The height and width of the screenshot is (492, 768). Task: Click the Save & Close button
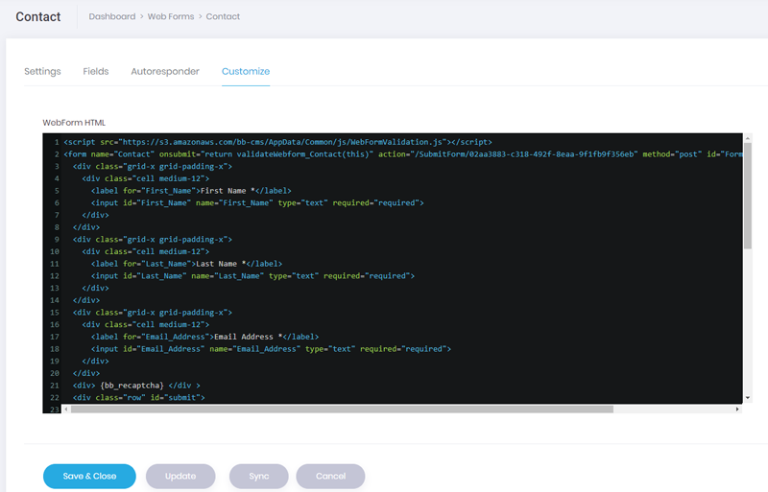[89, 477]
